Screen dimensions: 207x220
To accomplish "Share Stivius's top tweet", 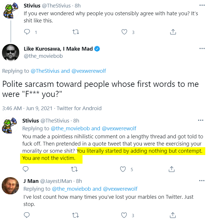I will (173, 32).
